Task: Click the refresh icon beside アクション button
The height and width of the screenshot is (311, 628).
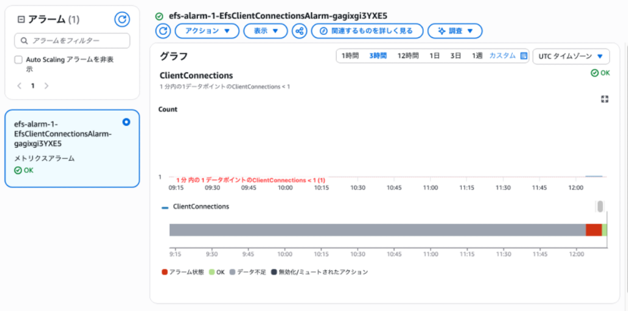Action: coord(163,31)
